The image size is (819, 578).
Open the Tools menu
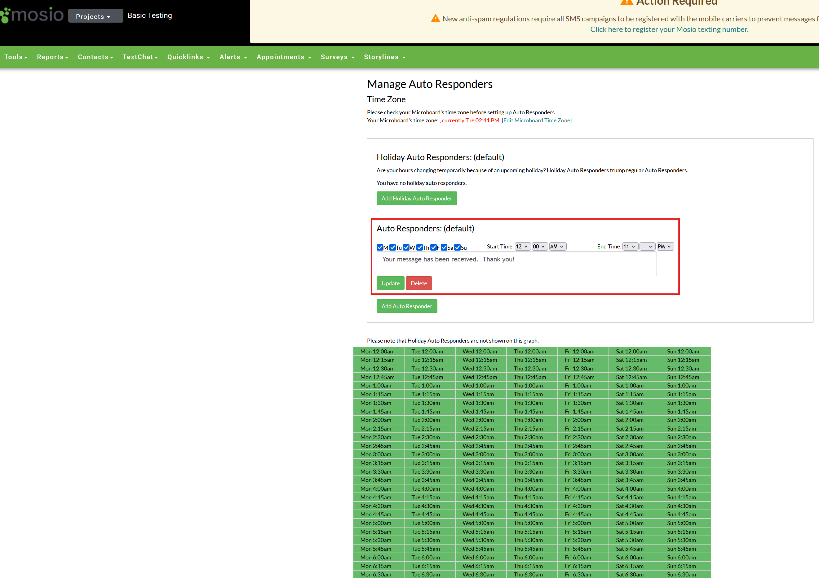coord(16,57)
